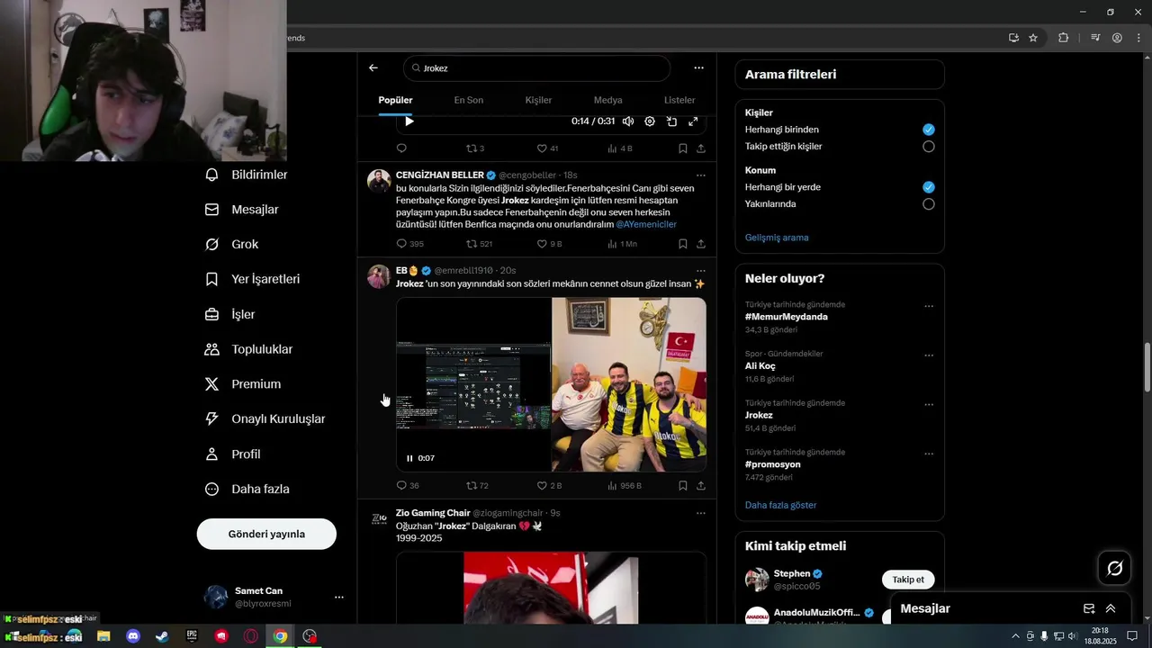Open options for Jrokez trend
Viewport: 1152px width, 648px height.
(929, 405)
